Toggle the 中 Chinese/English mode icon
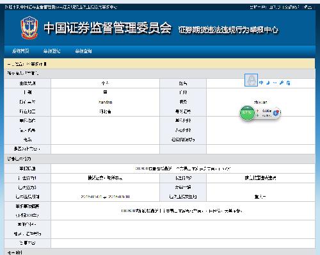Image resolution: width=320 pixels, height=255 pixels. click(261, 83)
